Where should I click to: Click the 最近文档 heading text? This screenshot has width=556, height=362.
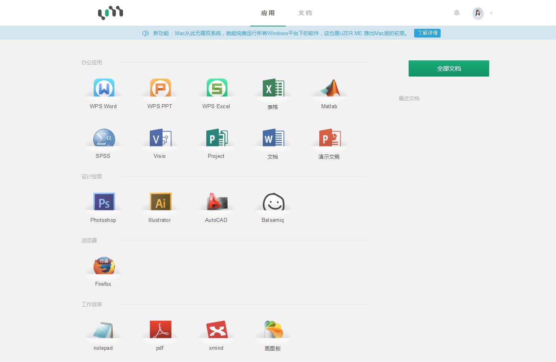pos(409,98)
